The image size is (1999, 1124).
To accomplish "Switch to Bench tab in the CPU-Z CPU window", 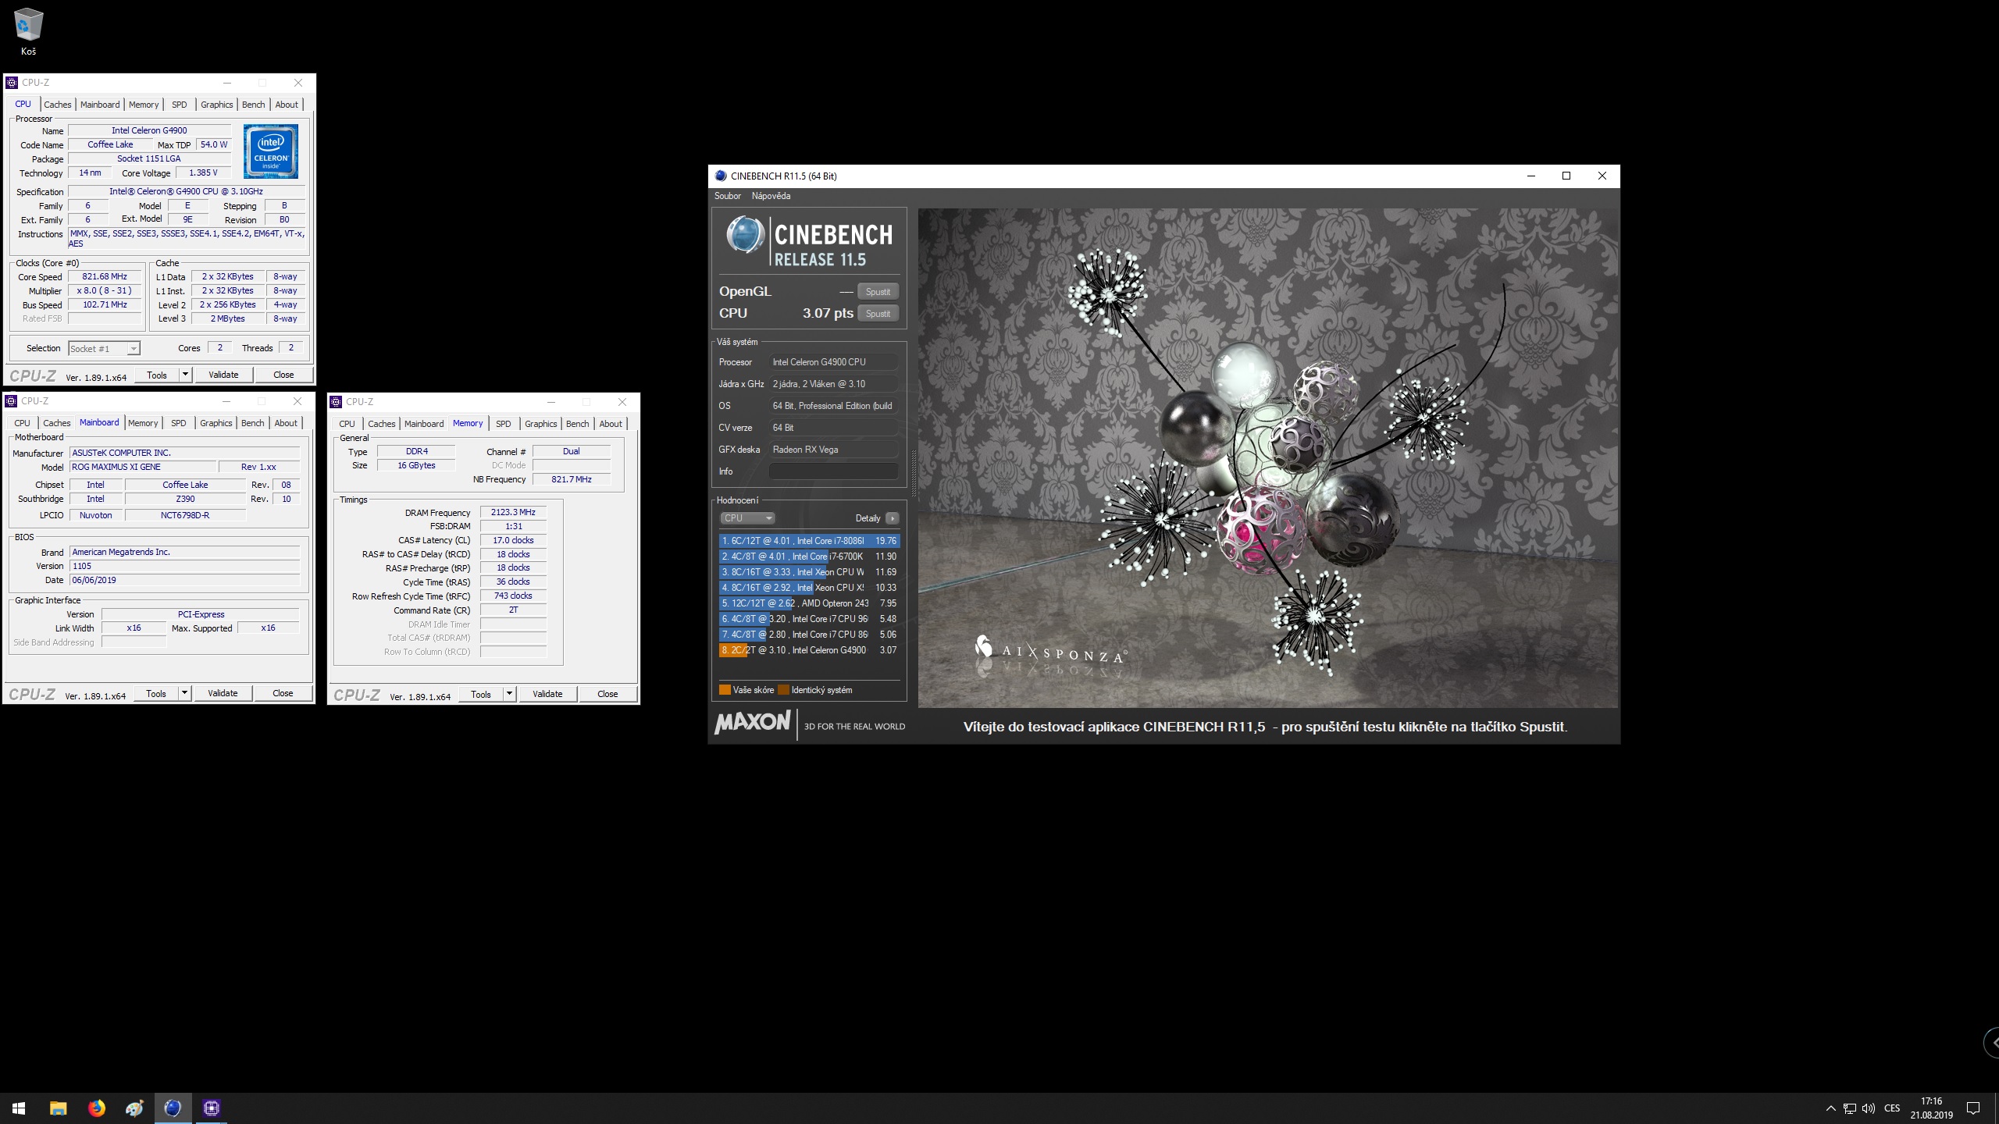I will 253,105.
